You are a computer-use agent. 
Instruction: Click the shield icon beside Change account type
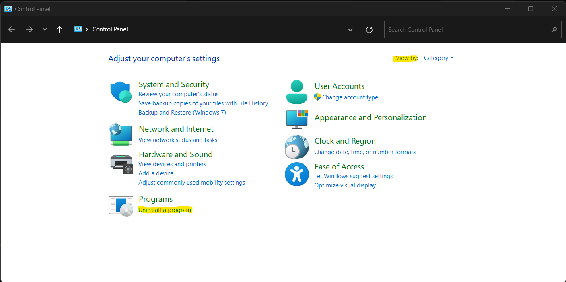tap(317, 97)
